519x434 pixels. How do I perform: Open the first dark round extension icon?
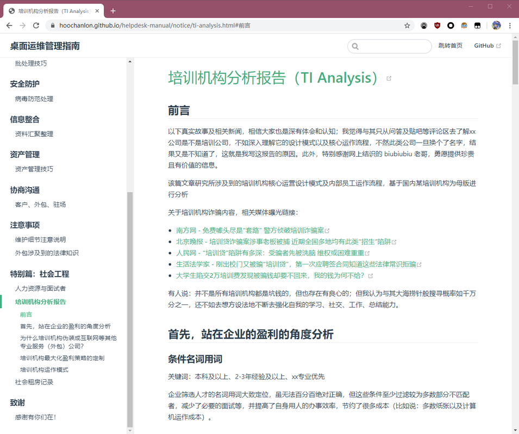[x=424, y=25]
